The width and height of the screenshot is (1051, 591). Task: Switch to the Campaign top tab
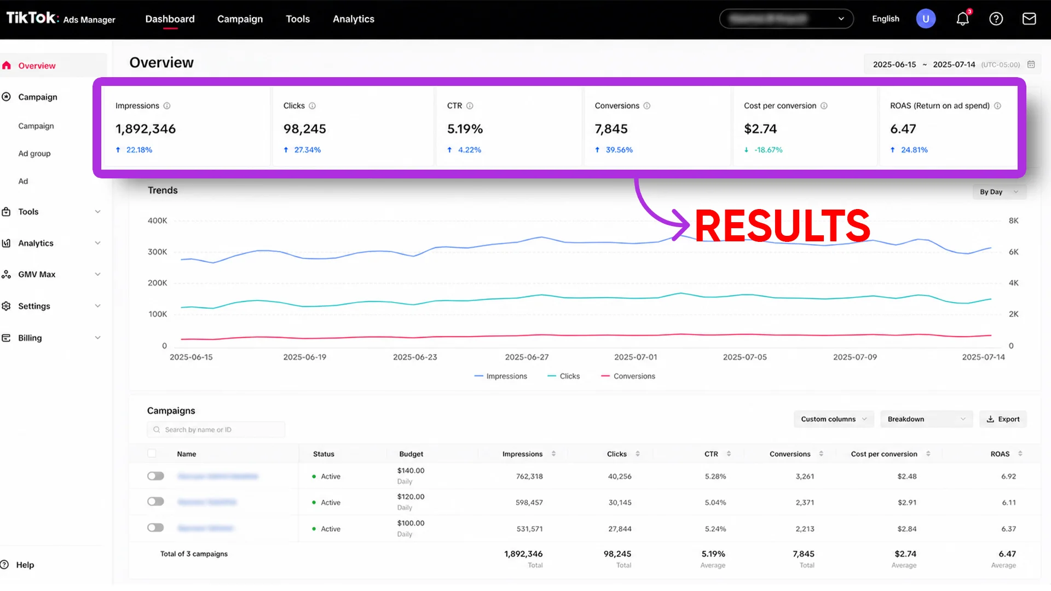[240, 19]
